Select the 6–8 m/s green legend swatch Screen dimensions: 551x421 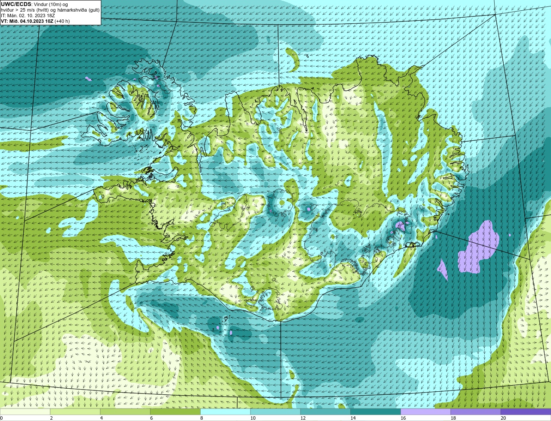point(176,412)
